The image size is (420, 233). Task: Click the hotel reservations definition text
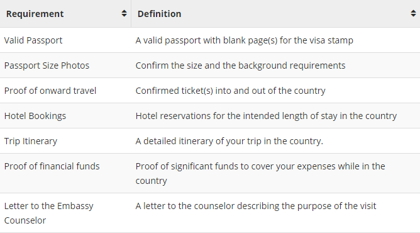(x=266, y=116)
